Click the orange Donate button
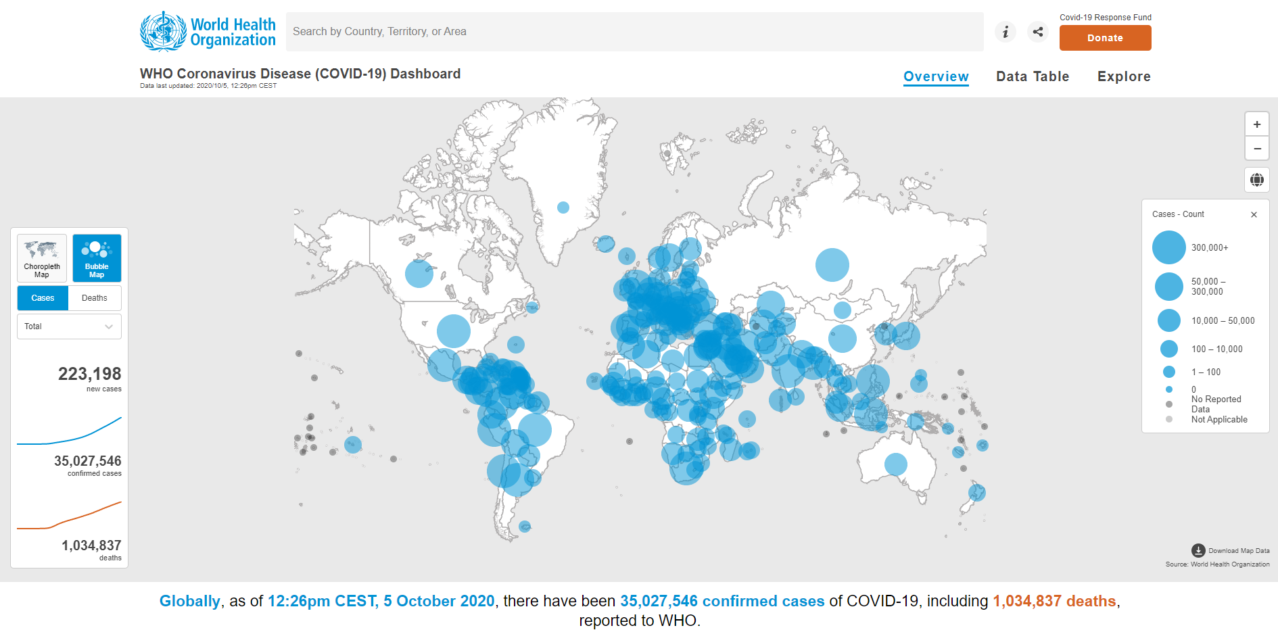The height and width of the screenshot is (630, 1278). (x=1105, y=38)
